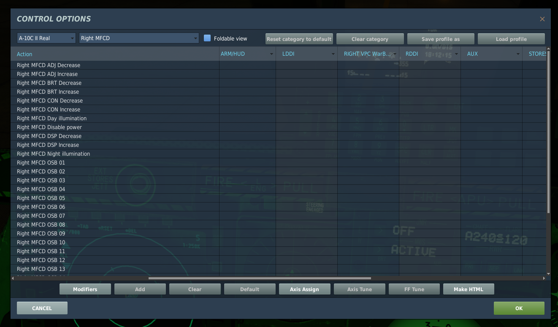The height and width of the screenshot is (327, 558).
Task: Open the A-10C II Real aircraft dropdown
Action: (46, 38)
